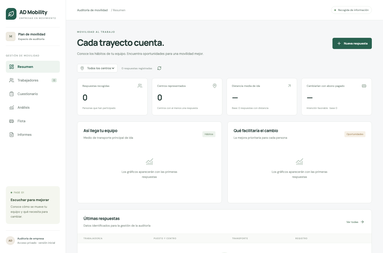Click the PUESTO Y CENTRO column header
Viewport: 383px width, 253px height.
pyautogui.click(x=165, y=238)
